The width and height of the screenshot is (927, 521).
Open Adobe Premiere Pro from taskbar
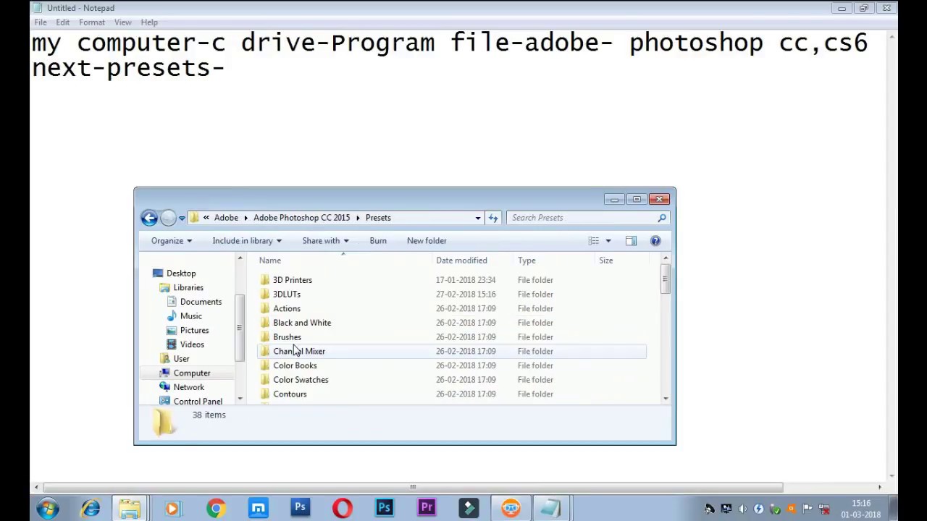[427, 508]
